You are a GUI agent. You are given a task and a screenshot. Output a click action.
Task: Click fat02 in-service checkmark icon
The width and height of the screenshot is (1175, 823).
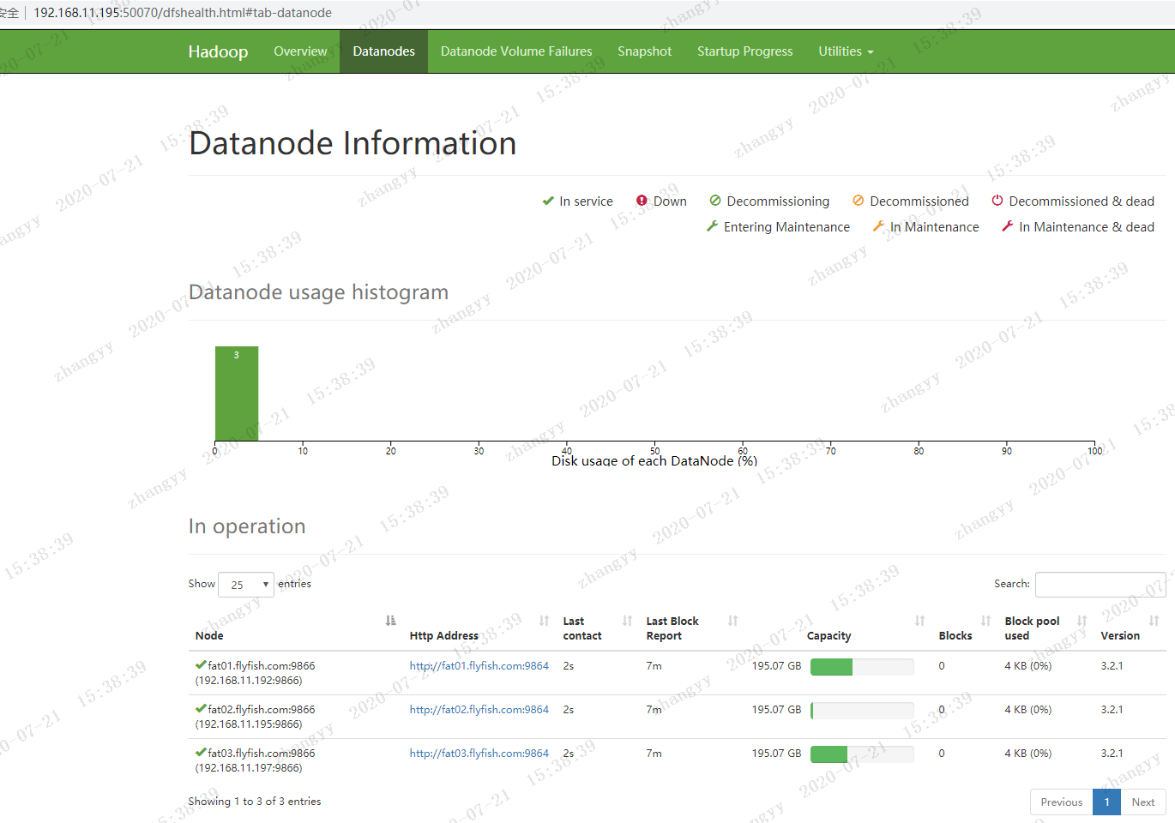201,708
